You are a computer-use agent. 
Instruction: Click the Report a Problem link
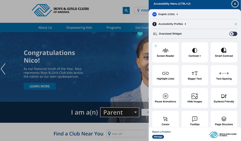click(161, 132)
